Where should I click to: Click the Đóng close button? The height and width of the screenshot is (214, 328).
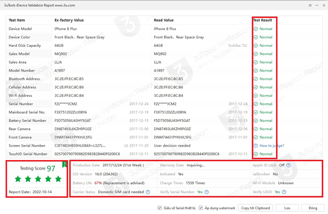click(313, 208)
